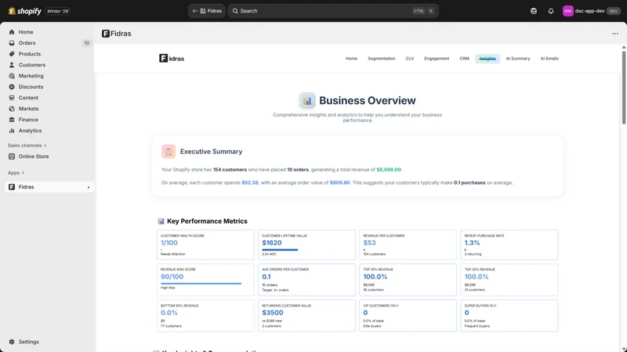Click the Super Buyers (5+) card
Viewport: 627px width, 352px height.
pos(509,316)
